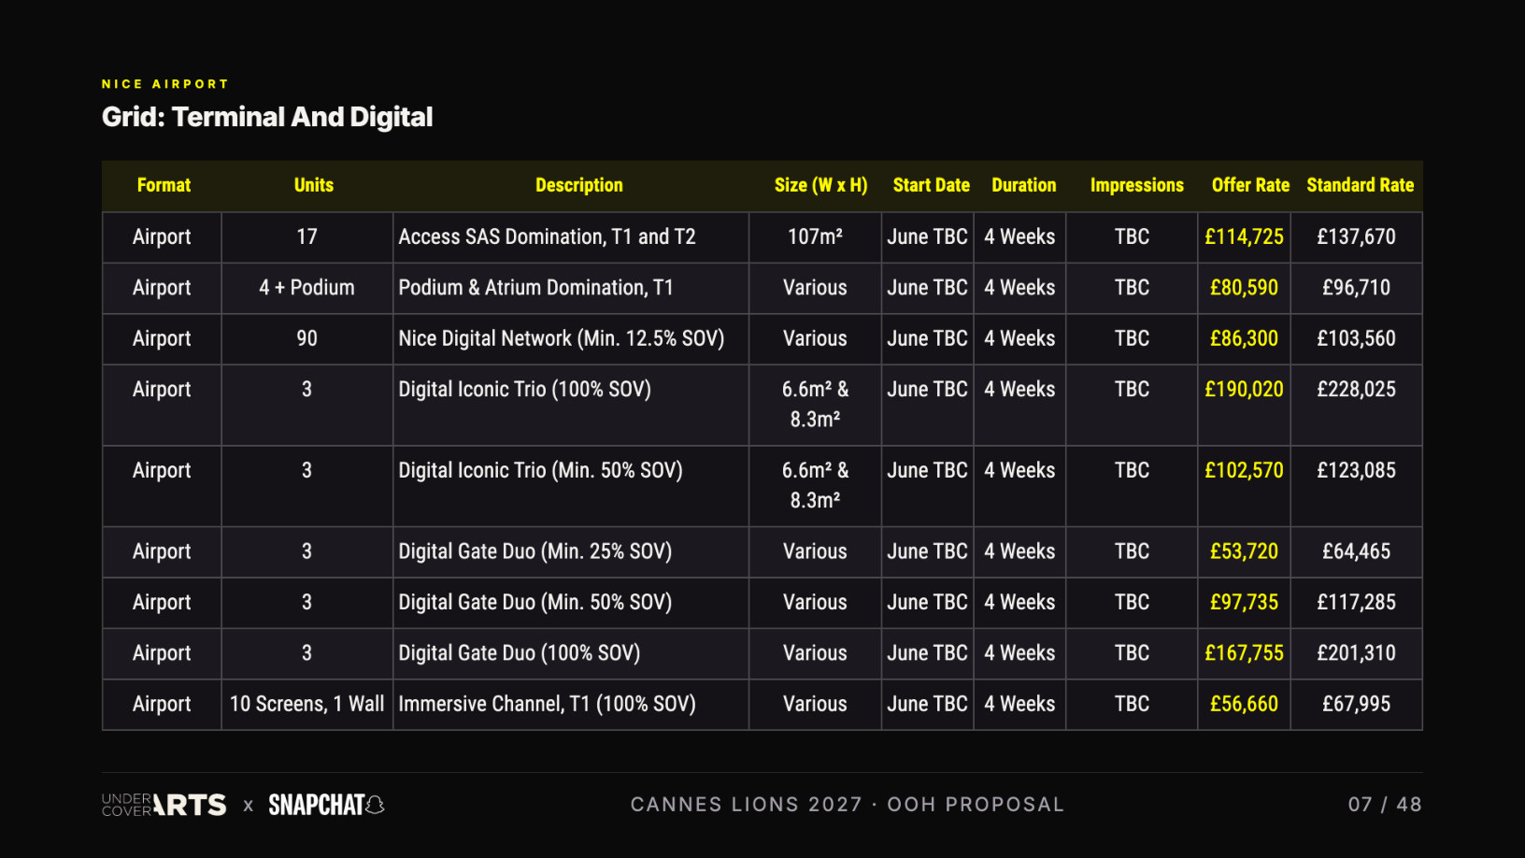
Task: Click the 'Standard Rate' column header
Action: click(x=1361, y=185)
